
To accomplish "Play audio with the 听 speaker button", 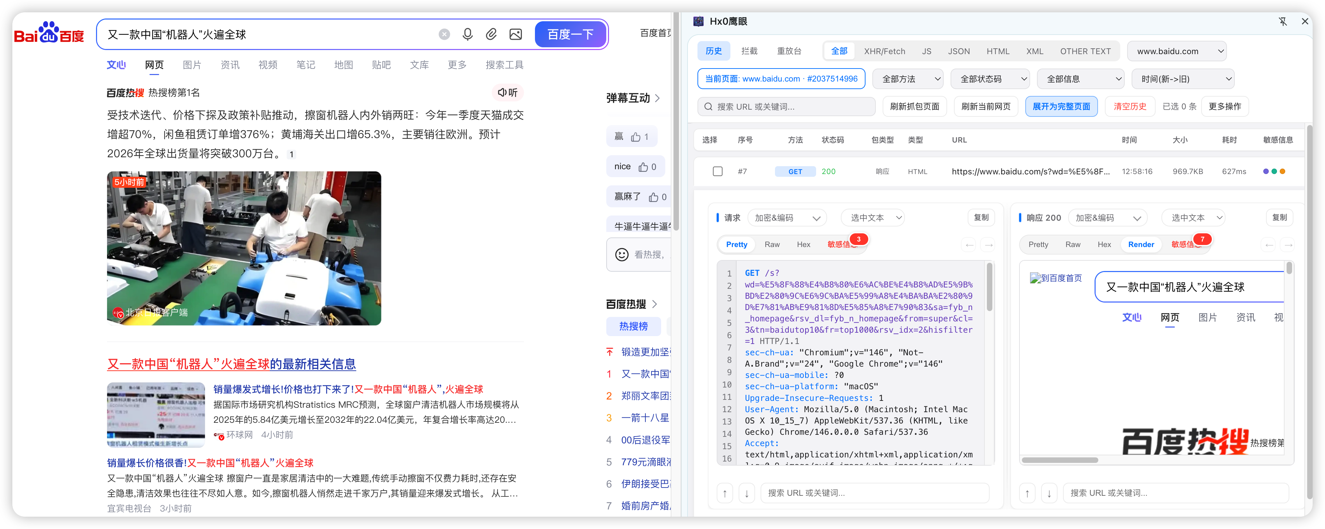I will pos(507,93).
